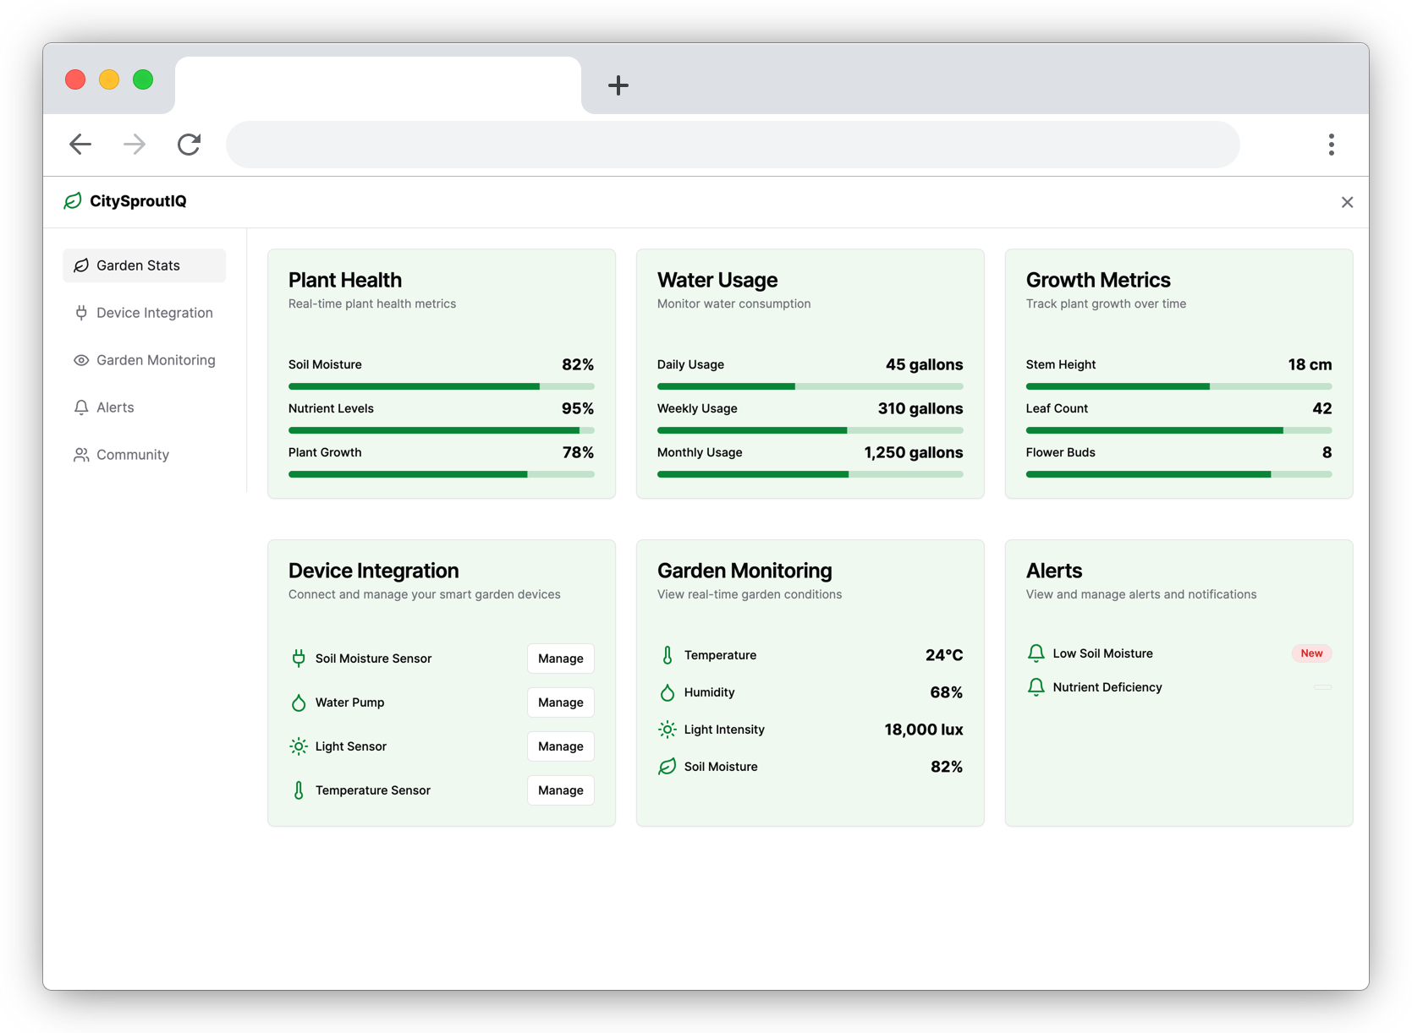Click the bell icon for Nutrient Deficiency

[1036, 687]
